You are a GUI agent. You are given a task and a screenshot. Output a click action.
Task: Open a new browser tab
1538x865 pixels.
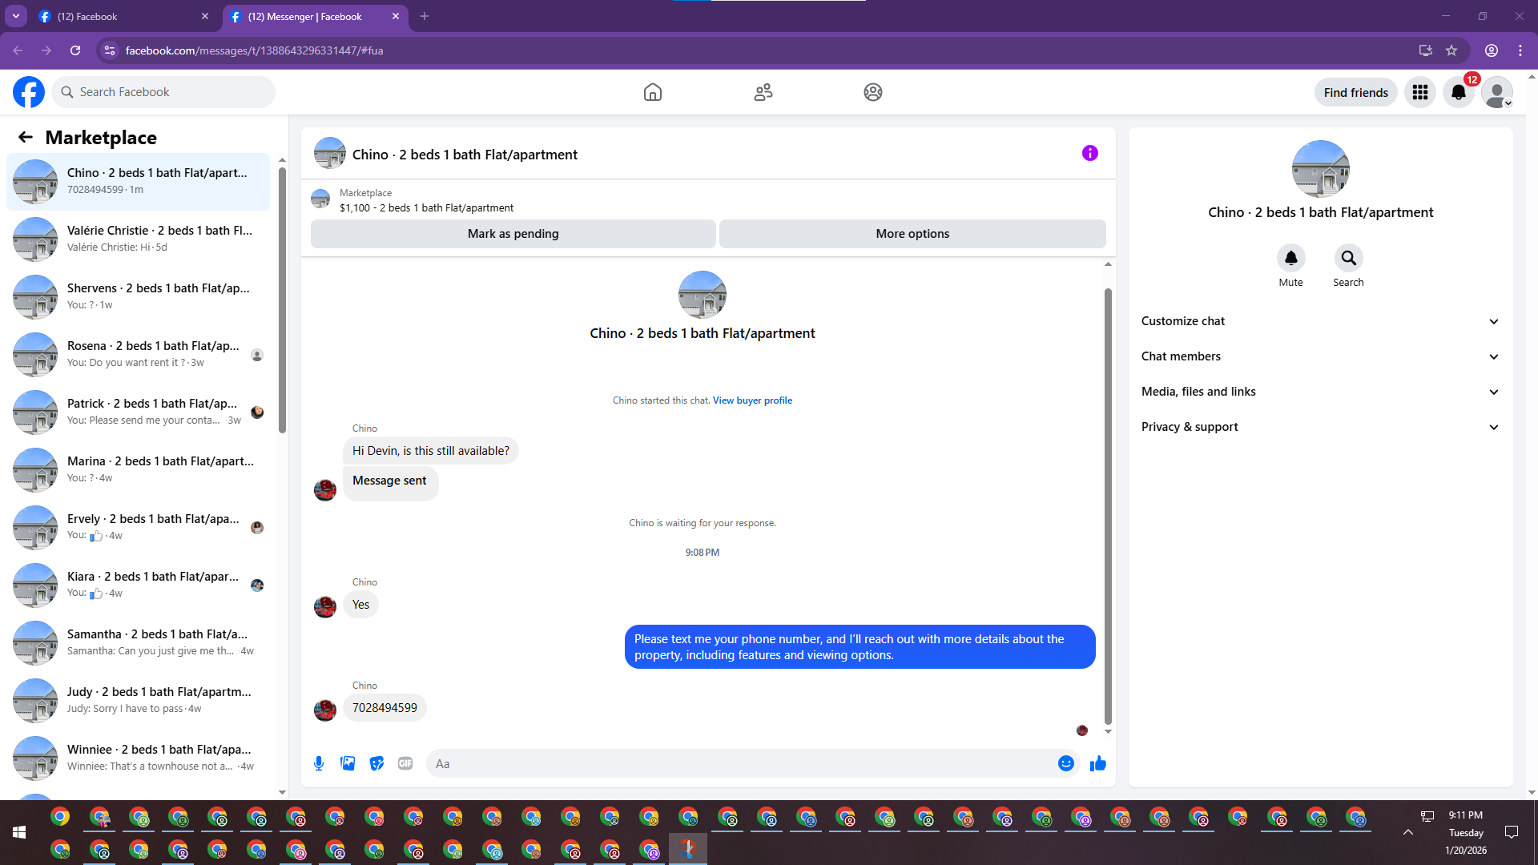tap(425, 16)
